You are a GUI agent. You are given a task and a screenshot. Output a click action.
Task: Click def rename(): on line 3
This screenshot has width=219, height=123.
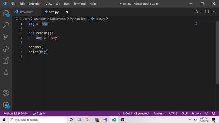click(x=41, y=33)
